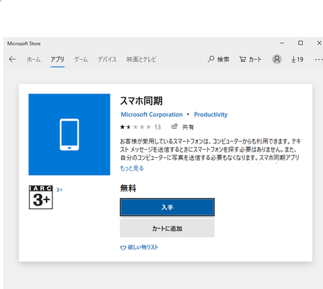Go back with the left arrow icon
The height and width of the screenshot is (289, 323).
pyautogui.click(x=12, y=59)
